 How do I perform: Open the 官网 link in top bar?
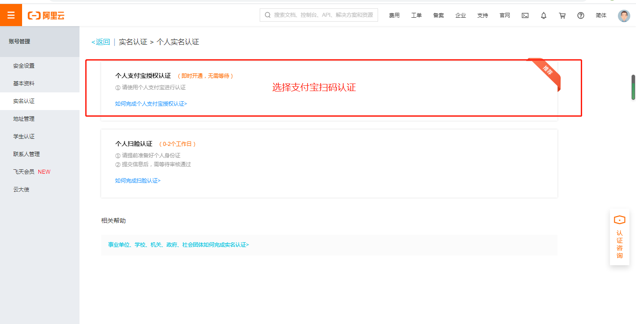pyautogui.click(x=505, y=15)
